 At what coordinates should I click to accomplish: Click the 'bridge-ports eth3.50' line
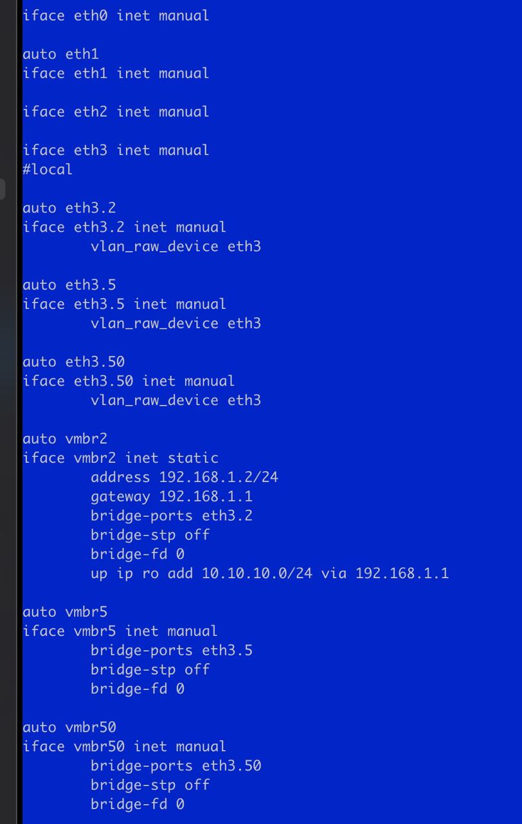[175, 765]
